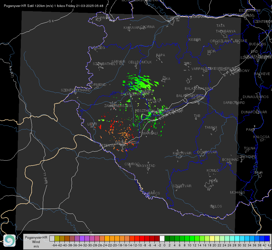Click the OROSZLANY city label
The height and width of the screenshot is (250, 272).
(221, 41)
